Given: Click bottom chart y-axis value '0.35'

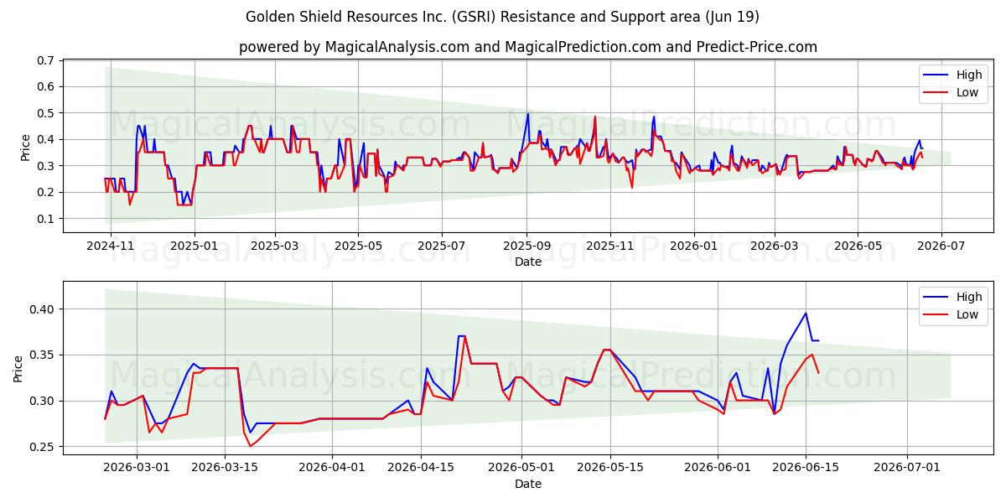Looking at the screenshot, I should coord(42,355).
